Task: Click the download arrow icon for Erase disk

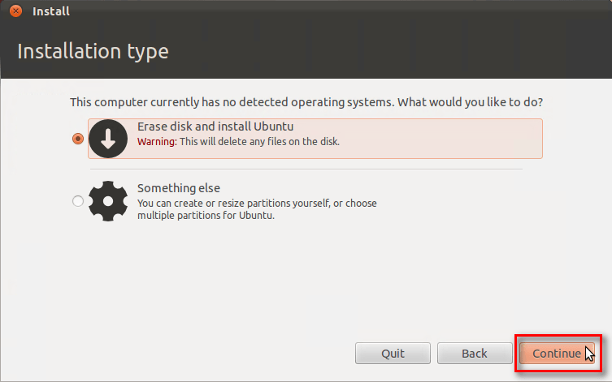Action: 108,139
